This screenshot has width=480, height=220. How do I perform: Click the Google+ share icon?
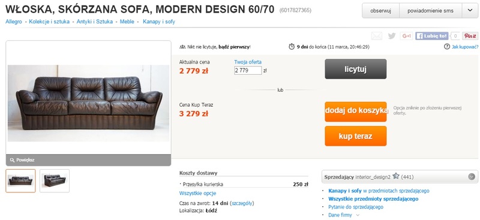point(406,36)
